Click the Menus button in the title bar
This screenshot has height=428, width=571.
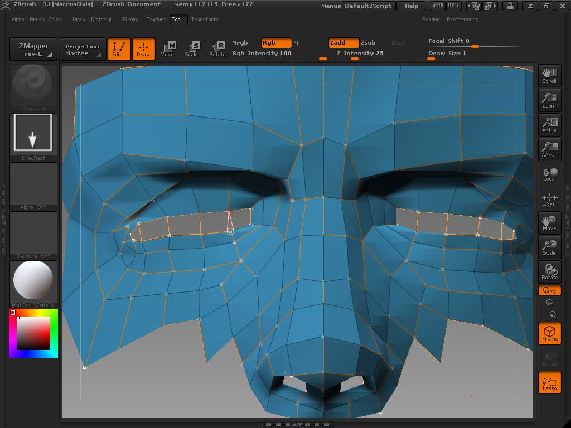[331, 6]
